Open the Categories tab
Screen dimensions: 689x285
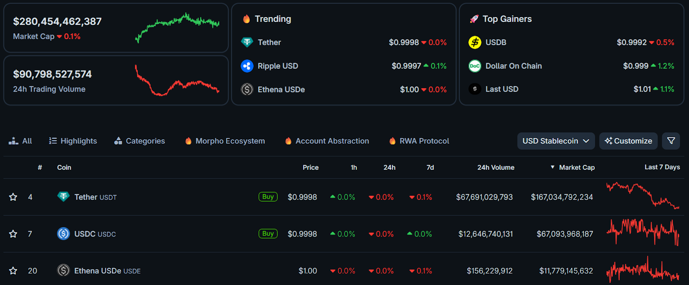140,141
